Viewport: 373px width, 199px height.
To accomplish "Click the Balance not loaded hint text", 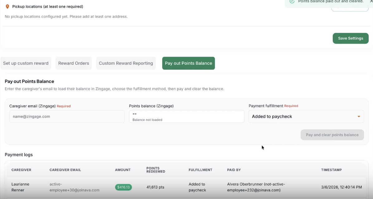I will [x=147, y=120].
